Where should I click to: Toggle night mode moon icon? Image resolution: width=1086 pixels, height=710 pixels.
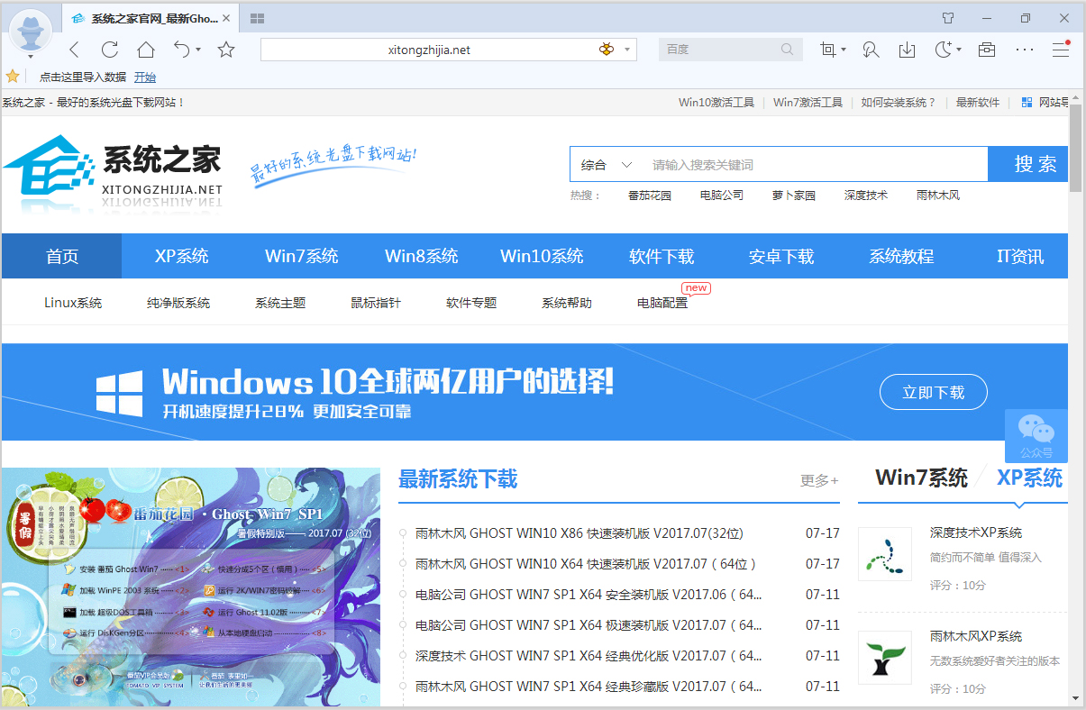coord(943,50)
